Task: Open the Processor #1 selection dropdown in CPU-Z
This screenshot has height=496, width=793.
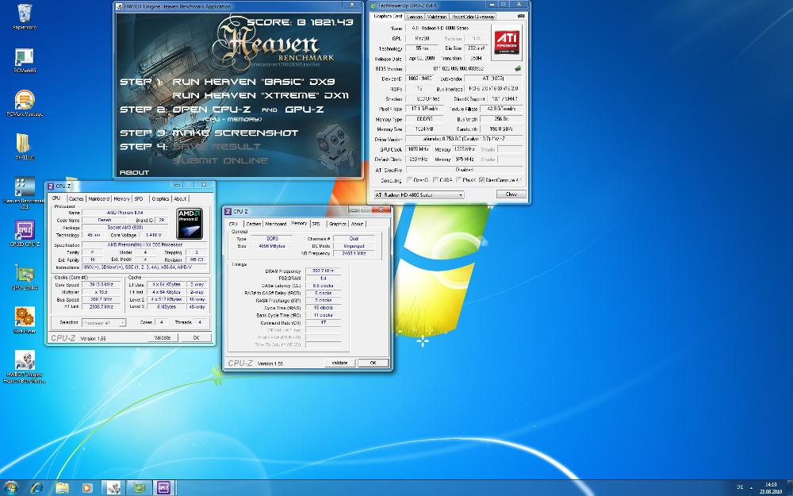Action: (x=103, y=322)
